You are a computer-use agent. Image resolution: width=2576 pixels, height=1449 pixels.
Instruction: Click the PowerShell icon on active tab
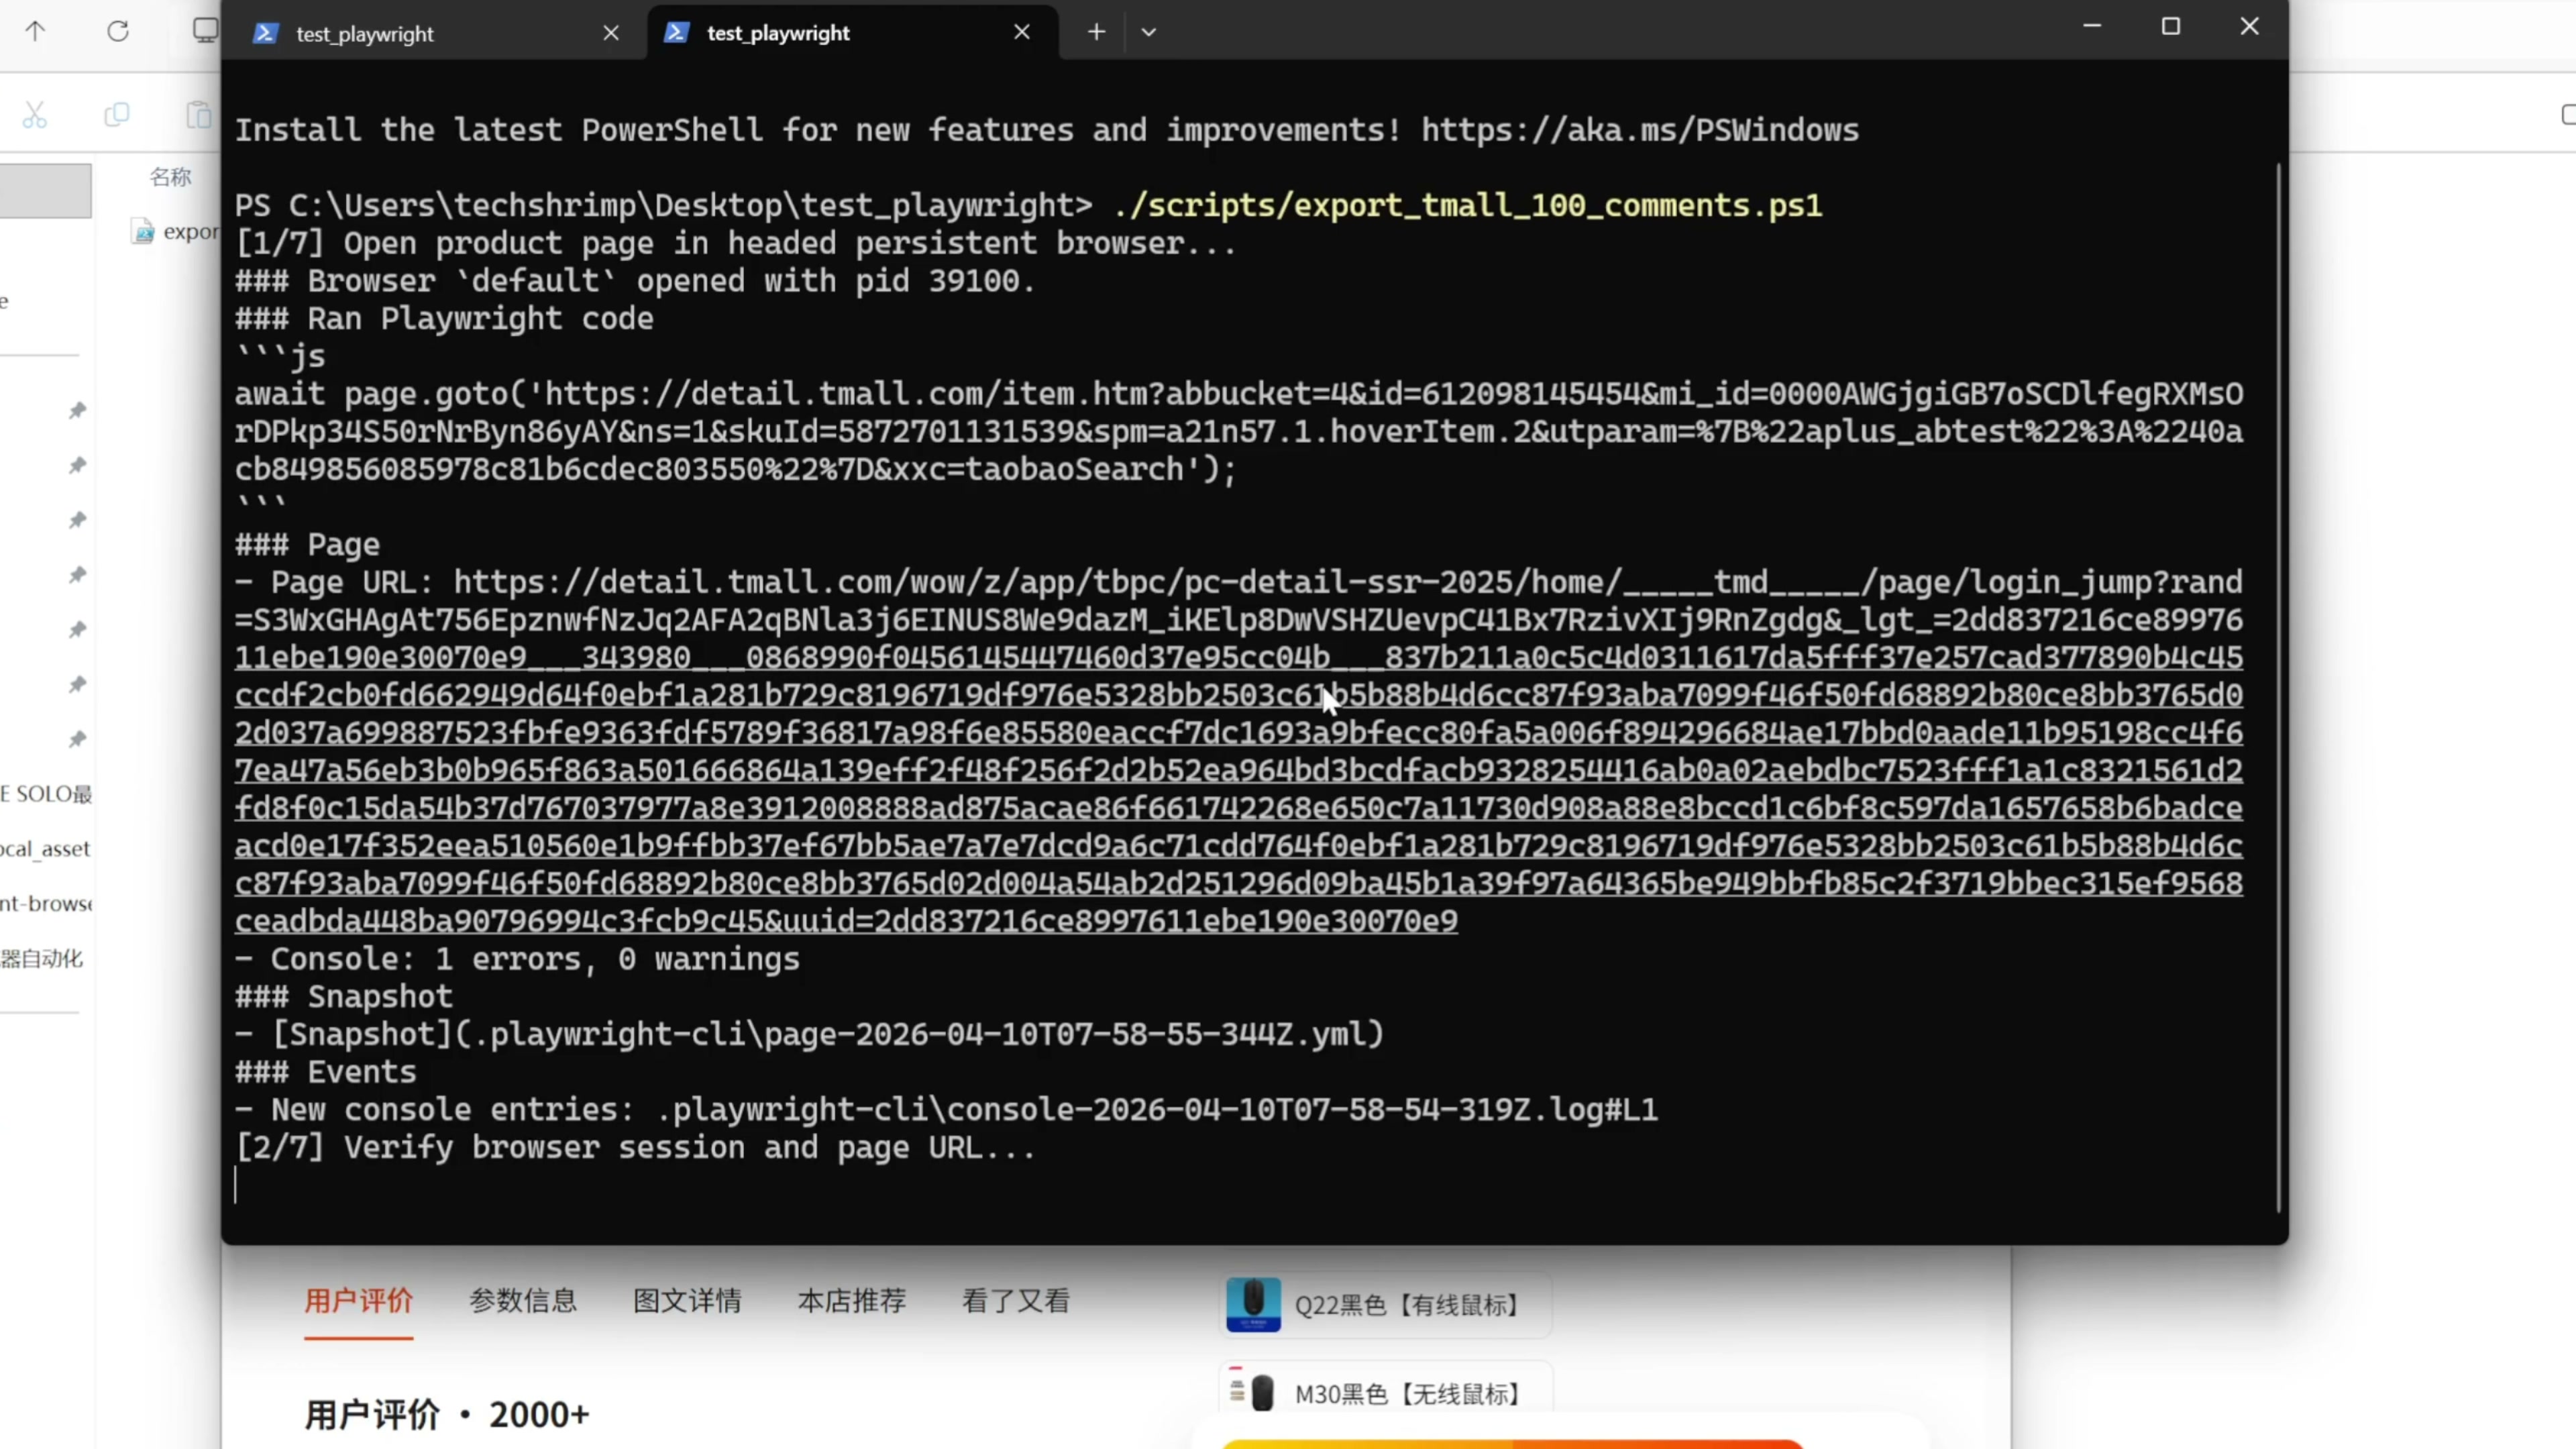point(676,32)
